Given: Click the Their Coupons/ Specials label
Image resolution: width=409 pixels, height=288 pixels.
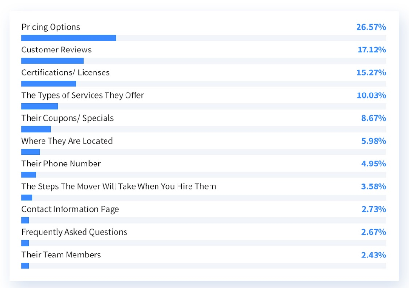Looking at the screenshot, I should pos(67,118).
